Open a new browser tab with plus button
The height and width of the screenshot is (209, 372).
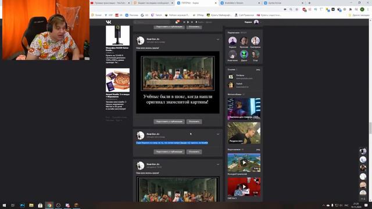coord(309,3)
